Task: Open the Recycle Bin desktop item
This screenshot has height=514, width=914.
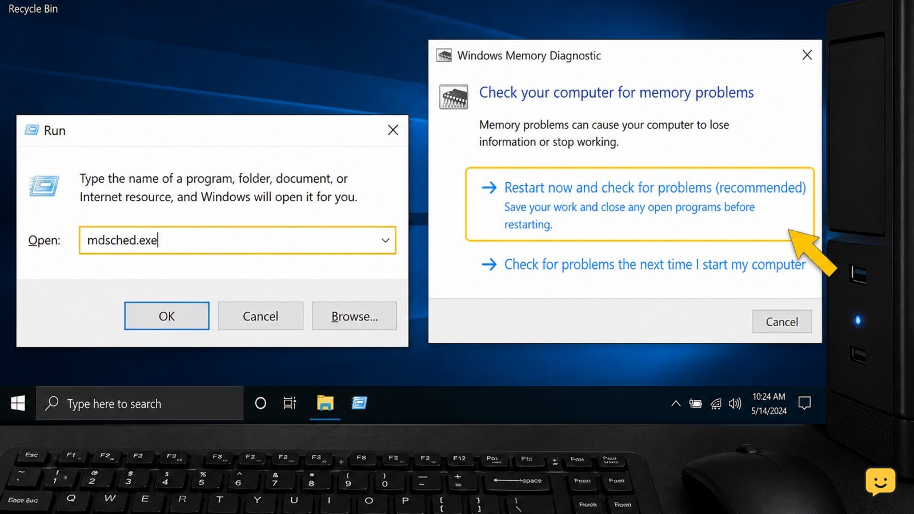Action: [x=33, y=9]
